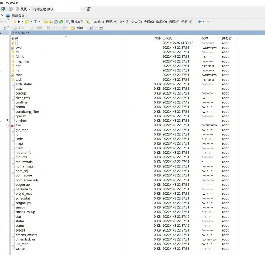Image resolution: width=265 pixels, height=255 pixels.
Task: Click the colorful session refresh globe icon
Action: [x=88, y=9]
